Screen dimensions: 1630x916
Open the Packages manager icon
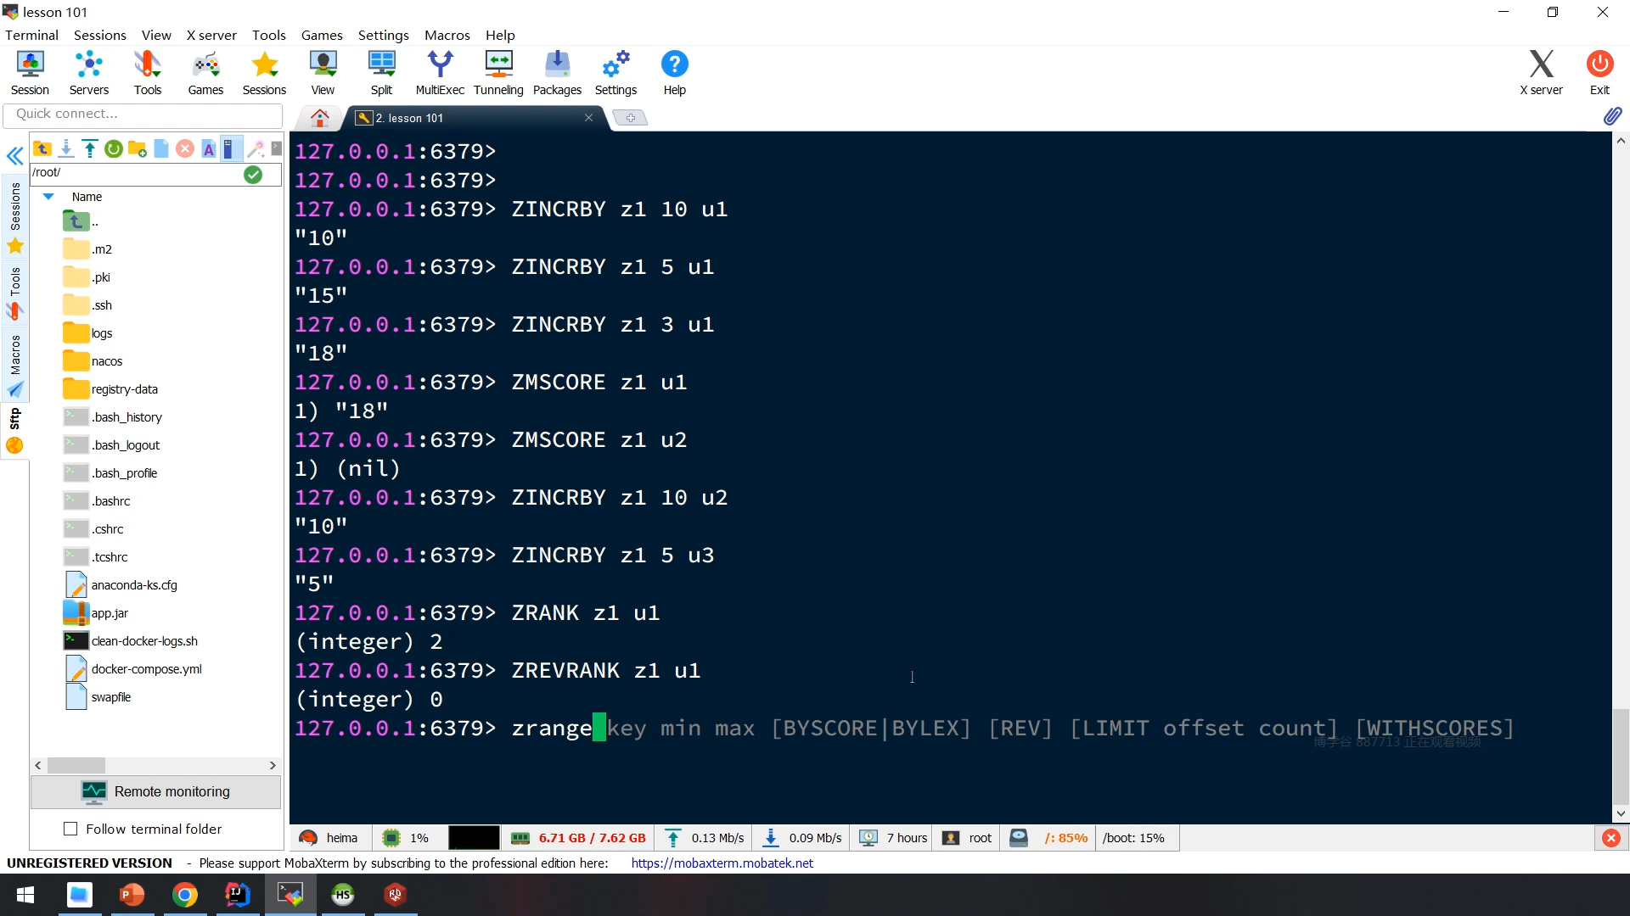pos(557,73)
